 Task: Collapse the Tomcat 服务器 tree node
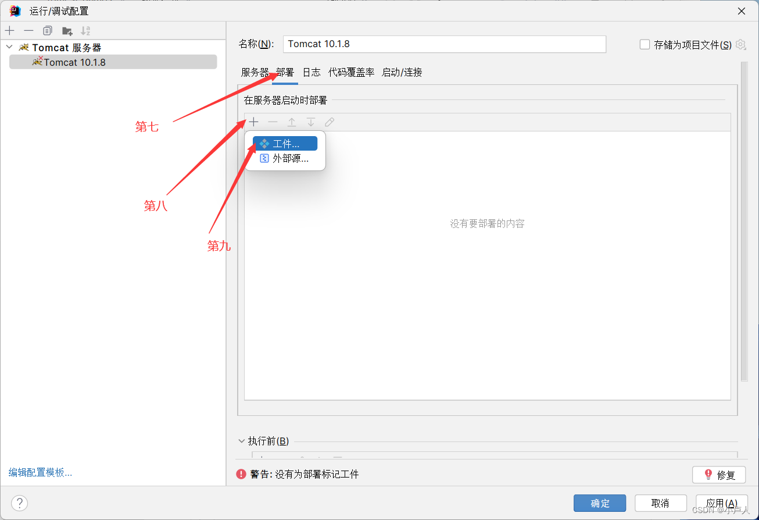click(9, 47)
